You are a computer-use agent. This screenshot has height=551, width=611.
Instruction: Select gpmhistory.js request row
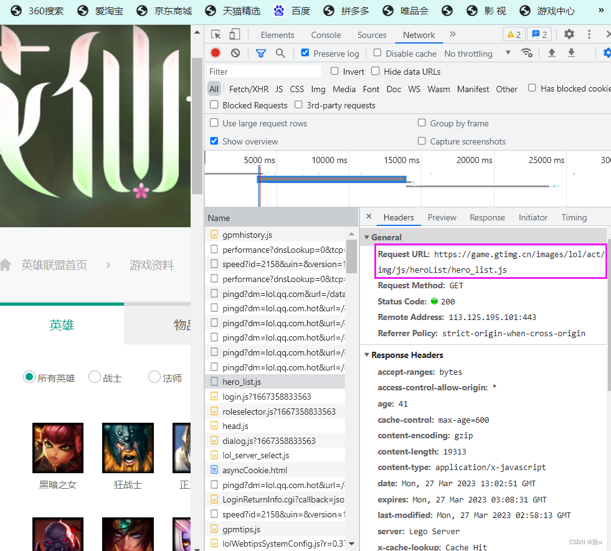[275, 235]
